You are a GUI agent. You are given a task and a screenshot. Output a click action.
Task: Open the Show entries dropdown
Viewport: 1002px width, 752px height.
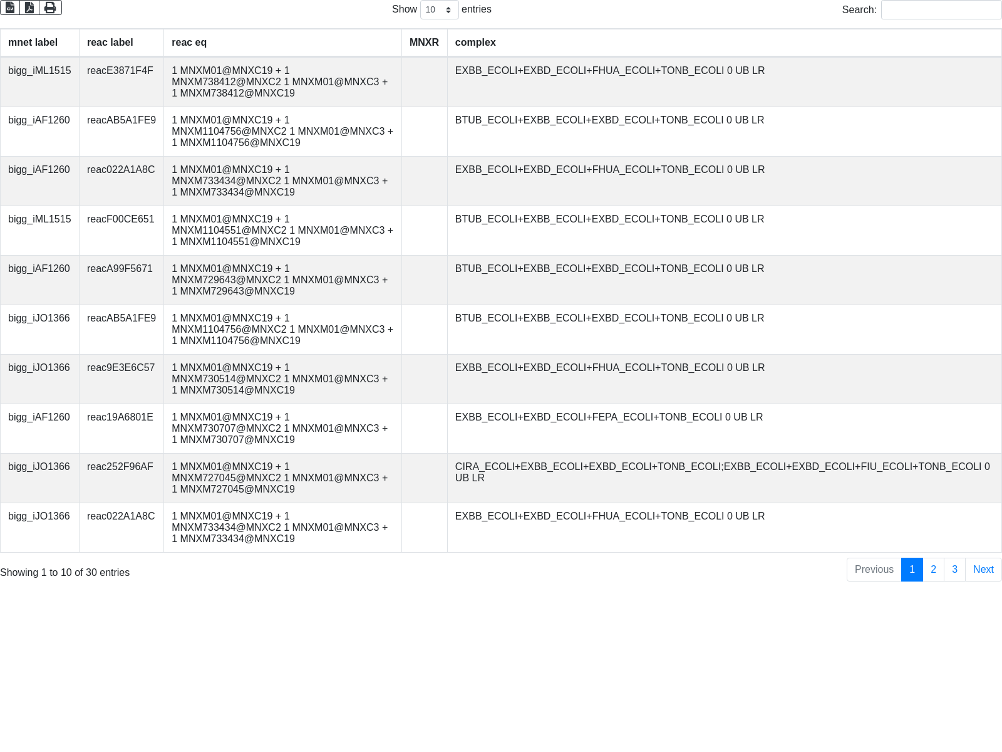pos(439,10)
